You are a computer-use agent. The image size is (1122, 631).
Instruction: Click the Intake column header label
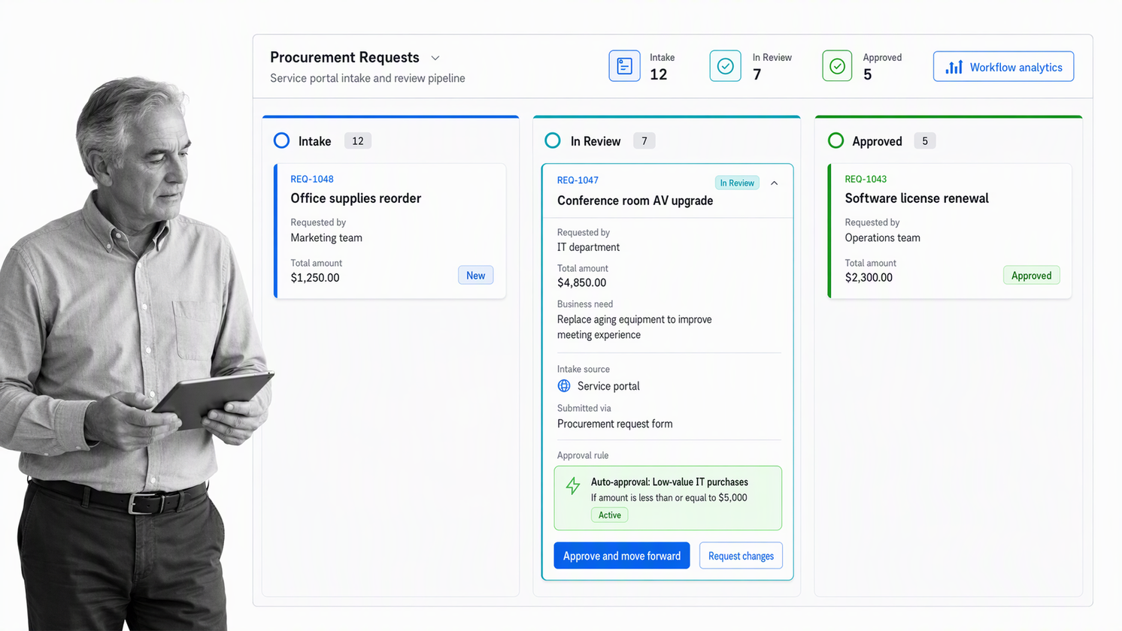click(x=314, y=141)
